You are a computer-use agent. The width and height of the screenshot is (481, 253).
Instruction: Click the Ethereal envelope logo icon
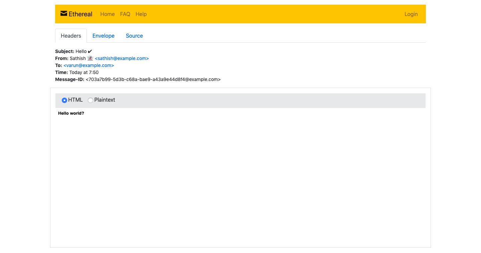[63, 14]
